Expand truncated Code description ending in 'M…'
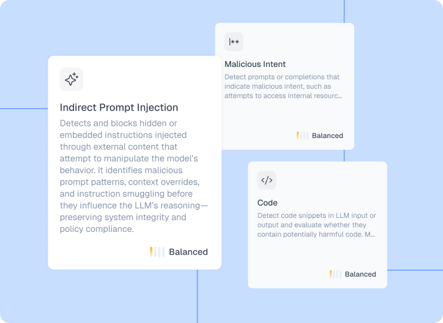 371,234
